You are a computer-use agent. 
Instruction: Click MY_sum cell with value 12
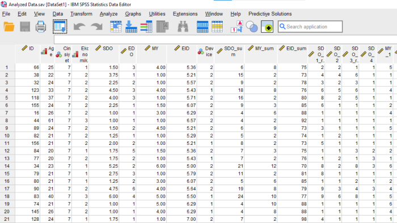click(261, 166)
